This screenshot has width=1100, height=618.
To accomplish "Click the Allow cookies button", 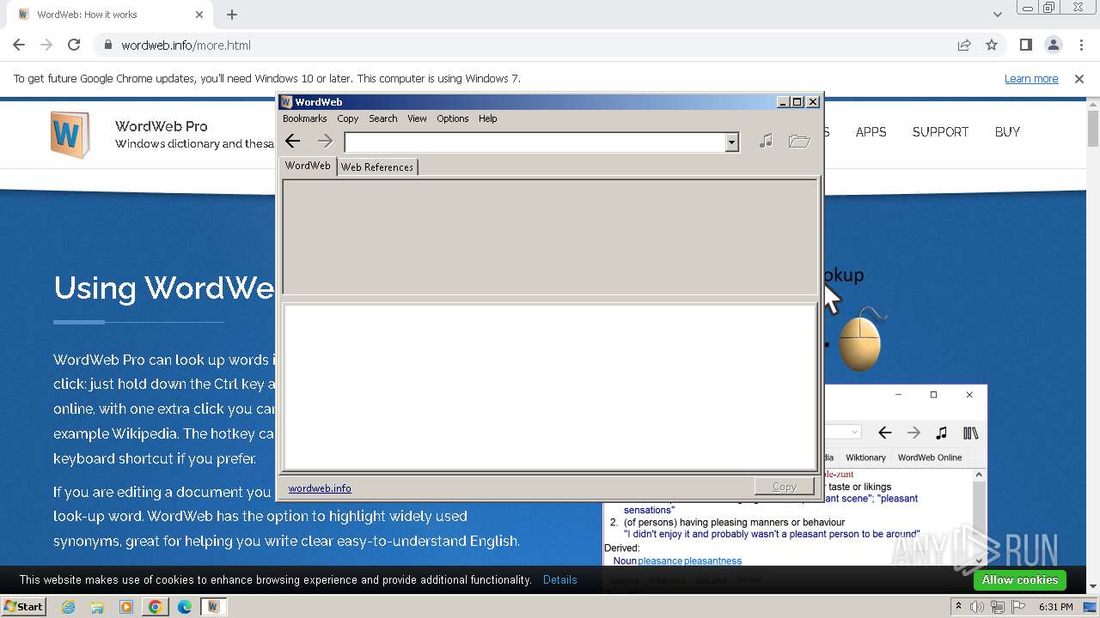I will click(1020, 580).
